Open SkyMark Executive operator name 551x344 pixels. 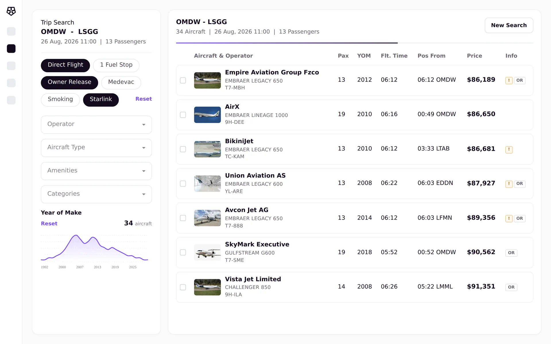[257, 245]
